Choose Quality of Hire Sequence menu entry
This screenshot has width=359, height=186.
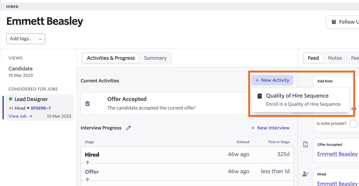(x=301, y=100)
